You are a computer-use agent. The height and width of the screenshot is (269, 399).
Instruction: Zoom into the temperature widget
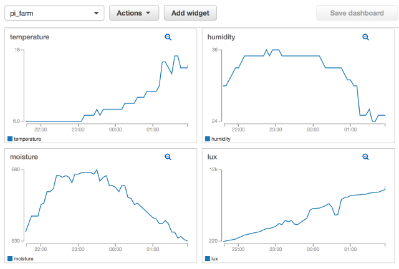point(168,37)
